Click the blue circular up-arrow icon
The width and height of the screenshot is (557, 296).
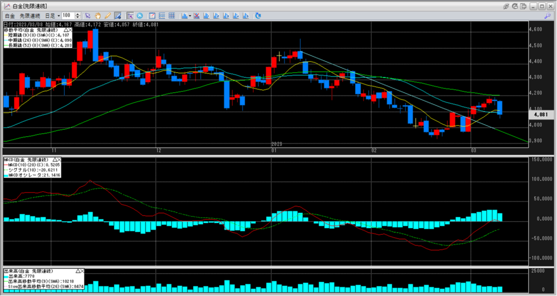(140, 15)
